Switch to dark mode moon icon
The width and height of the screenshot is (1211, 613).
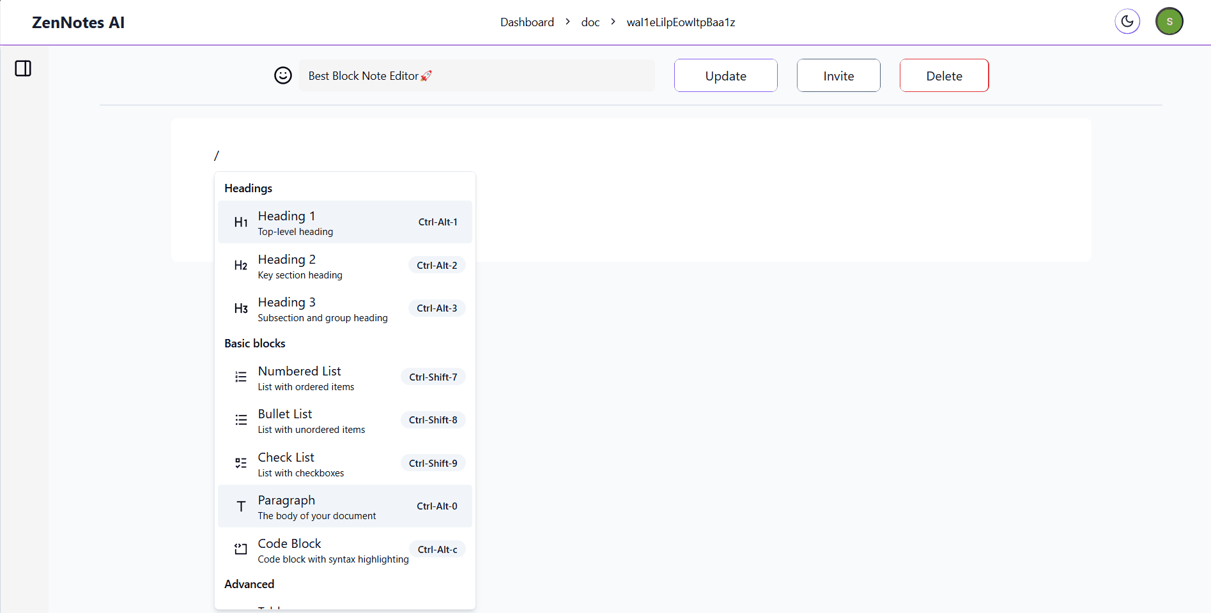pos(1127,22)
